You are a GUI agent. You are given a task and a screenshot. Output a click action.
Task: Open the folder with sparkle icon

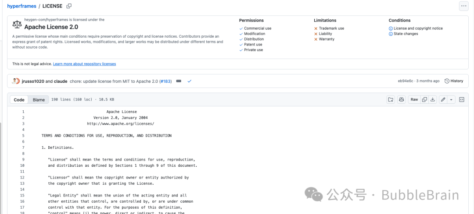[x=391, y=99]
